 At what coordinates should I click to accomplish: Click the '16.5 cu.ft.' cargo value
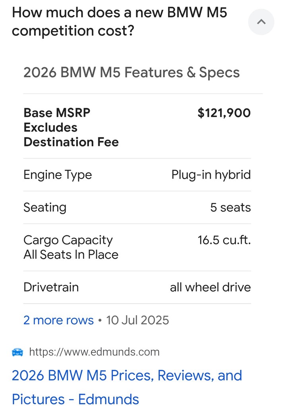click(x=224, y=240)
